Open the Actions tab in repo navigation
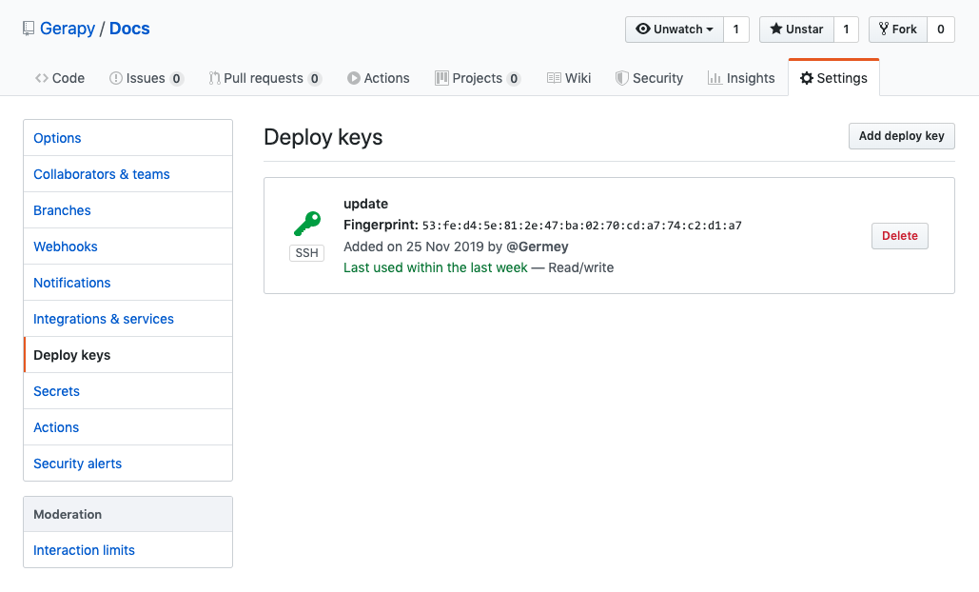This screenshot has width=979, height=592. pyautogui.click(x=379, y=78)
